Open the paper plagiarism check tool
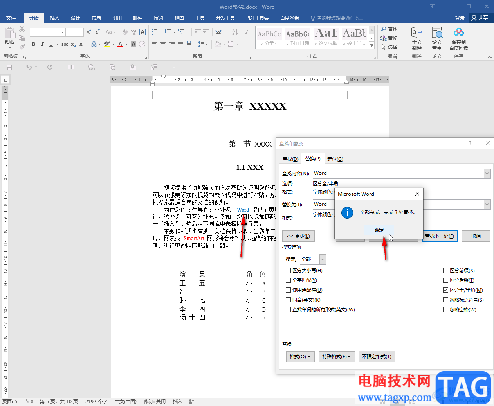 coord(437,39)
